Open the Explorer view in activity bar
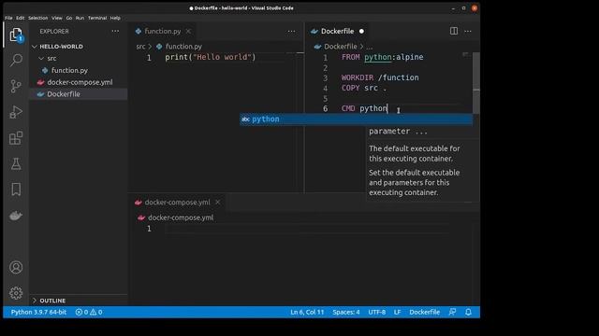599x336 pixels. pos(16,35)
